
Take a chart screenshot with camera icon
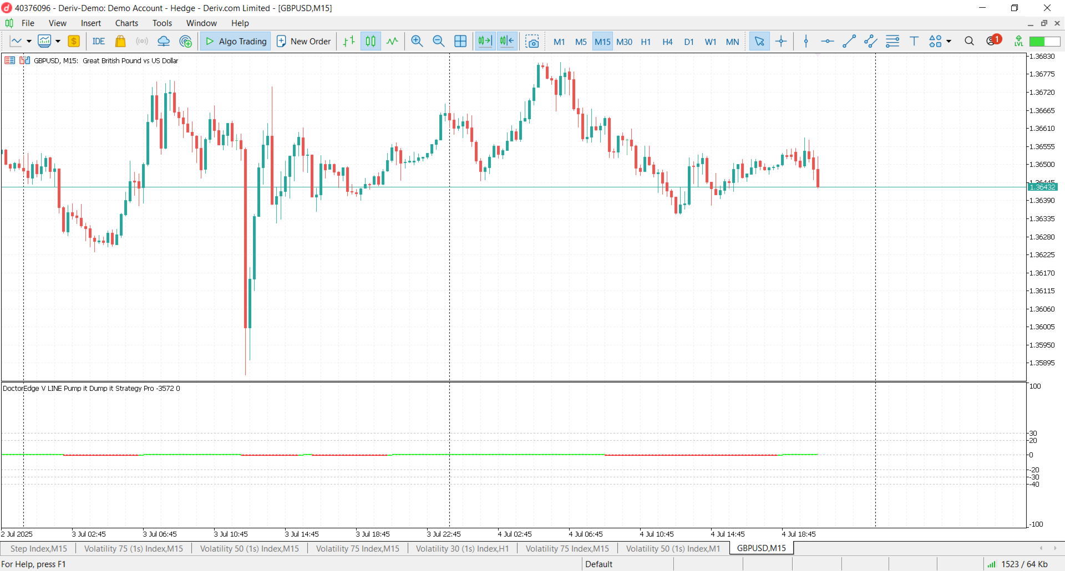532,41
